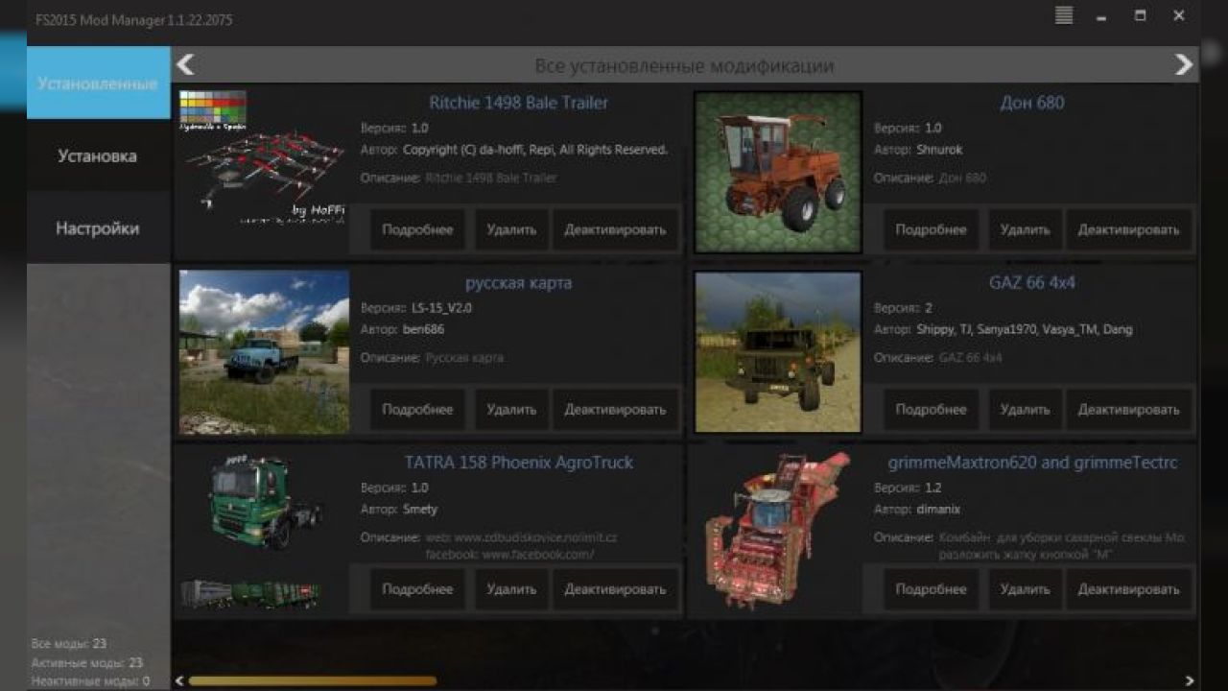Click window title FS2015 Mod Manager

point(133,19)
